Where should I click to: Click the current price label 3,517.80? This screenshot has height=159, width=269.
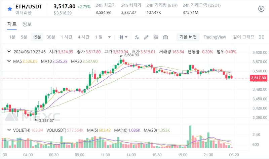click(259, 78)
